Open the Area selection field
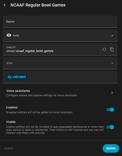Image resolution: width=122 pixels, height=156 pixels. pos(60,63)
